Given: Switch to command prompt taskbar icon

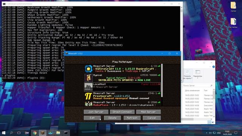Looking at the screenshot, I should pyautogui.click(x=66, y=133).
